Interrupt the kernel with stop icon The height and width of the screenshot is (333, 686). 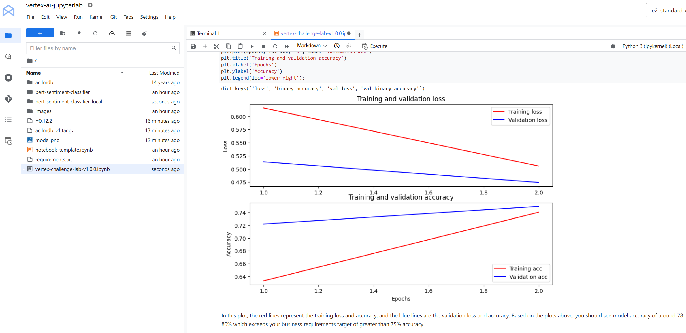tap(263, 46)
